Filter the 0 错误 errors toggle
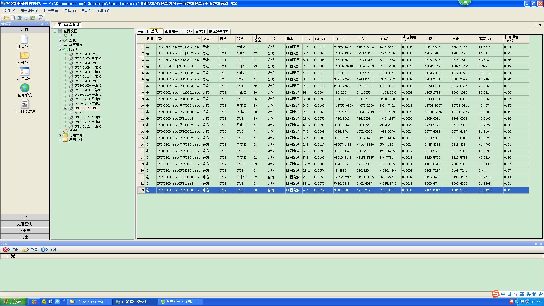Screen dimensions: 544x306 pyautogui.click(x=11, y=250)
